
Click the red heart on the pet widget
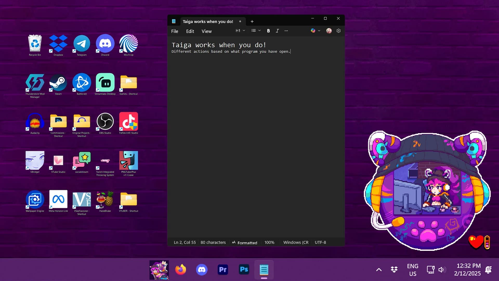tap(476, 242)
